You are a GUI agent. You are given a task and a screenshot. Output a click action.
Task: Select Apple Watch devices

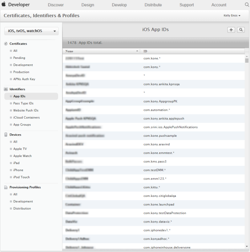point(22,156)
